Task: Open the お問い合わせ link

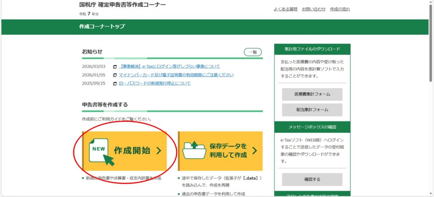Action: click(x=314, y=9)
